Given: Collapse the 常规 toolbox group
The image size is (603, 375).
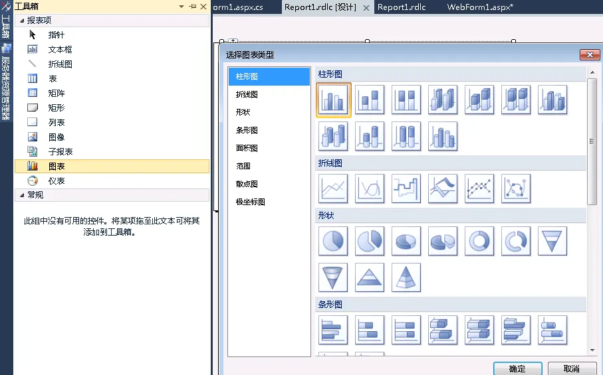Looking at the screenshot, I should coord(22,195).
